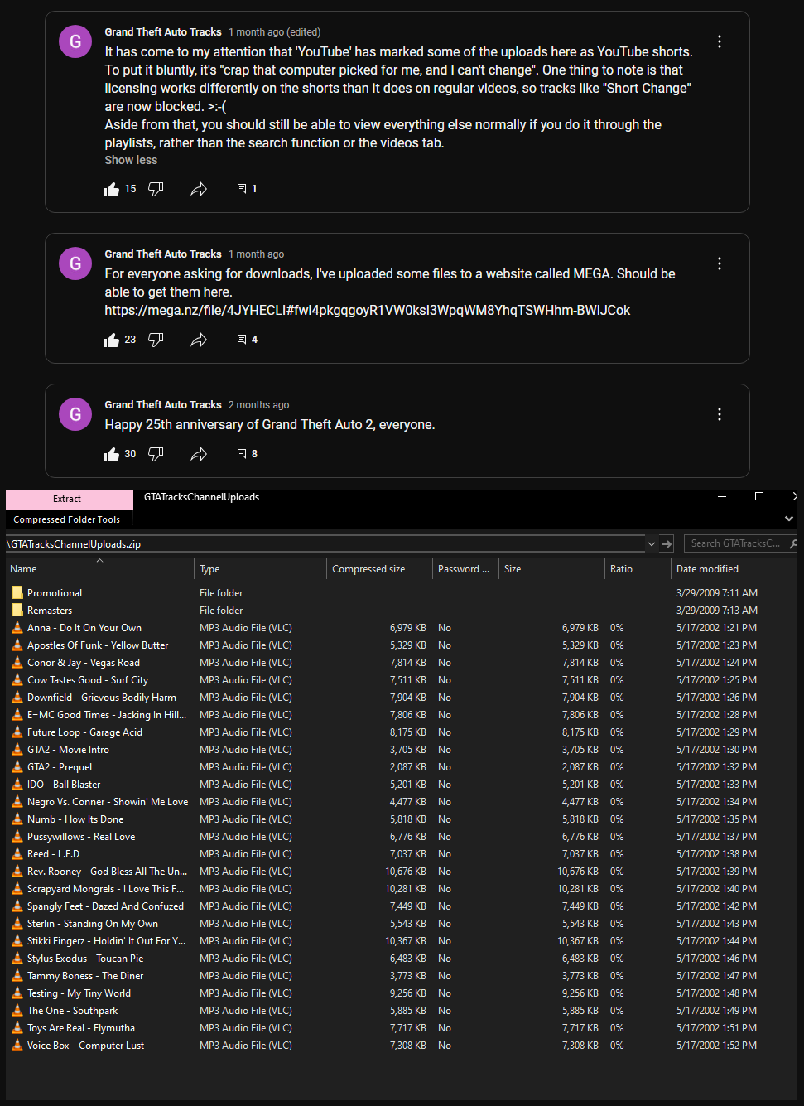The width and height of the screenshot is (804, 1106).
Task: Open Grand Theft Auto Tracks channel on MEGA comment
Action: click(x=163, y=254)
